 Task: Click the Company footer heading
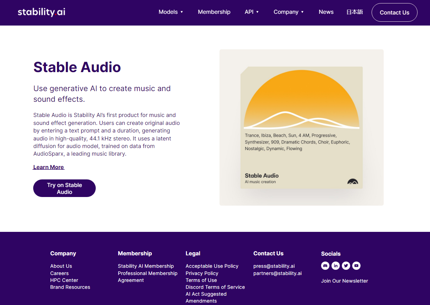63,253
